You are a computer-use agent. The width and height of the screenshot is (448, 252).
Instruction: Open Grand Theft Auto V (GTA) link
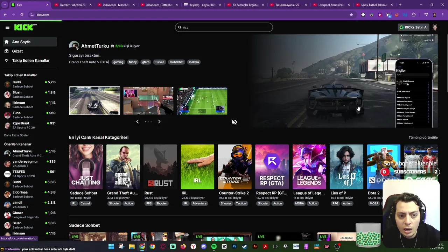coord(89,62)
